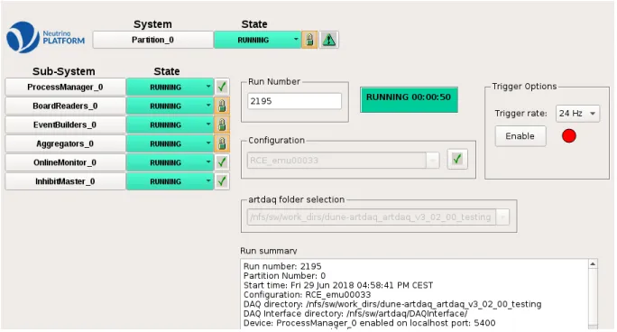Click the Partition_0 lock icon
Image resolution: width=617 pixels, height=332 pixels.
(309, 40)
